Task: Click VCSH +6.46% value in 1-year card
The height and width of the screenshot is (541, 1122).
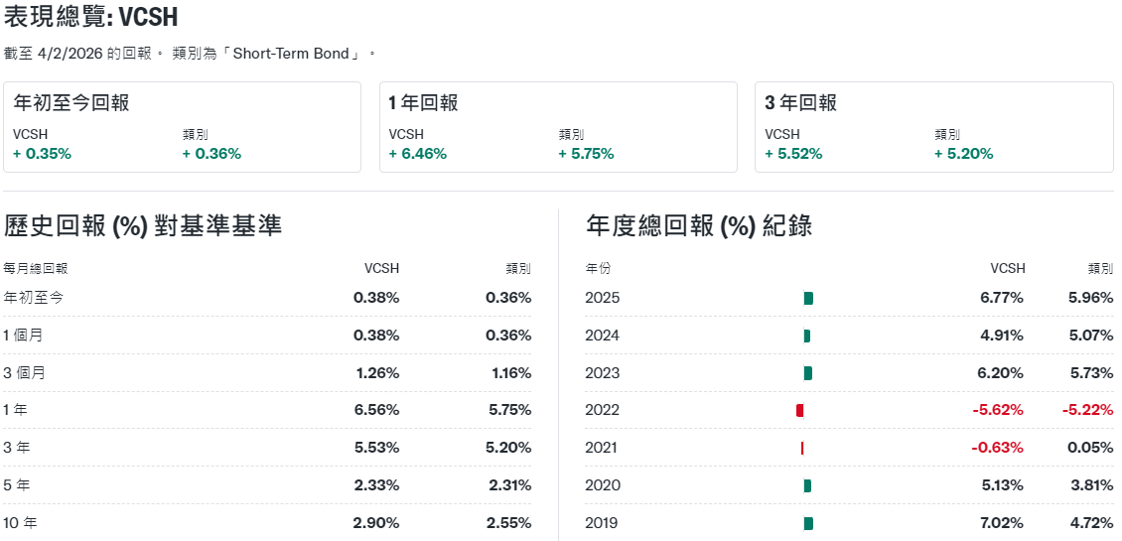Action: pos(417,154)
